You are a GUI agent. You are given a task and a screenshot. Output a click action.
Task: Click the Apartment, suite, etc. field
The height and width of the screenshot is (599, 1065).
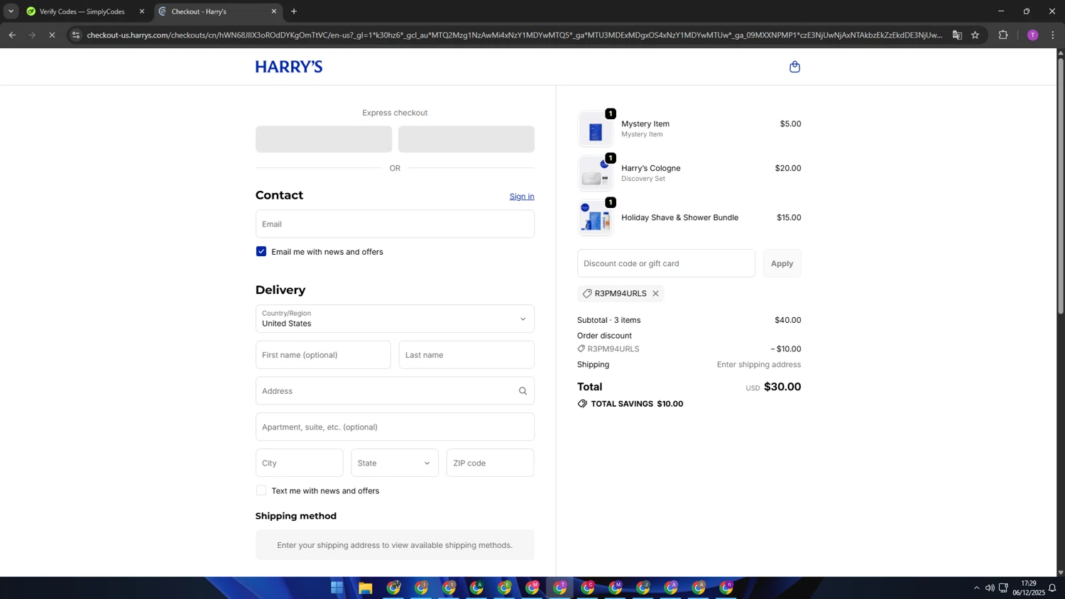(395, 427)
